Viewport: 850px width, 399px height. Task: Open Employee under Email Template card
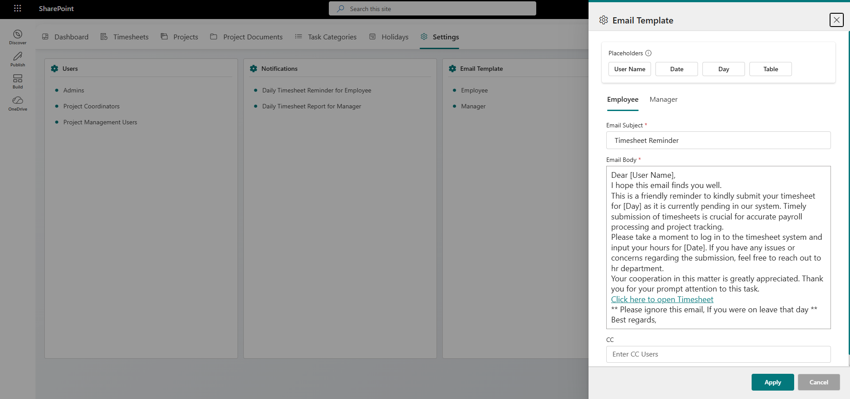[474, 90]
